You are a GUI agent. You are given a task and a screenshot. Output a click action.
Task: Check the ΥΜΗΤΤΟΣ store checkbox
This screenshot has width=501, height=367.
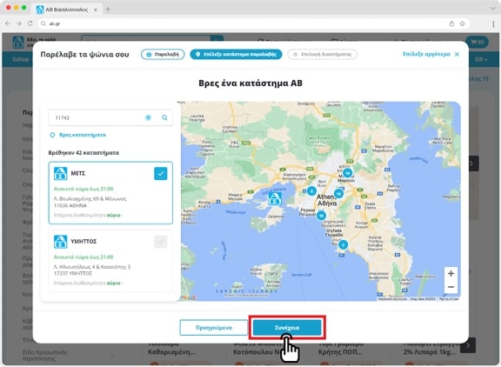161,242
